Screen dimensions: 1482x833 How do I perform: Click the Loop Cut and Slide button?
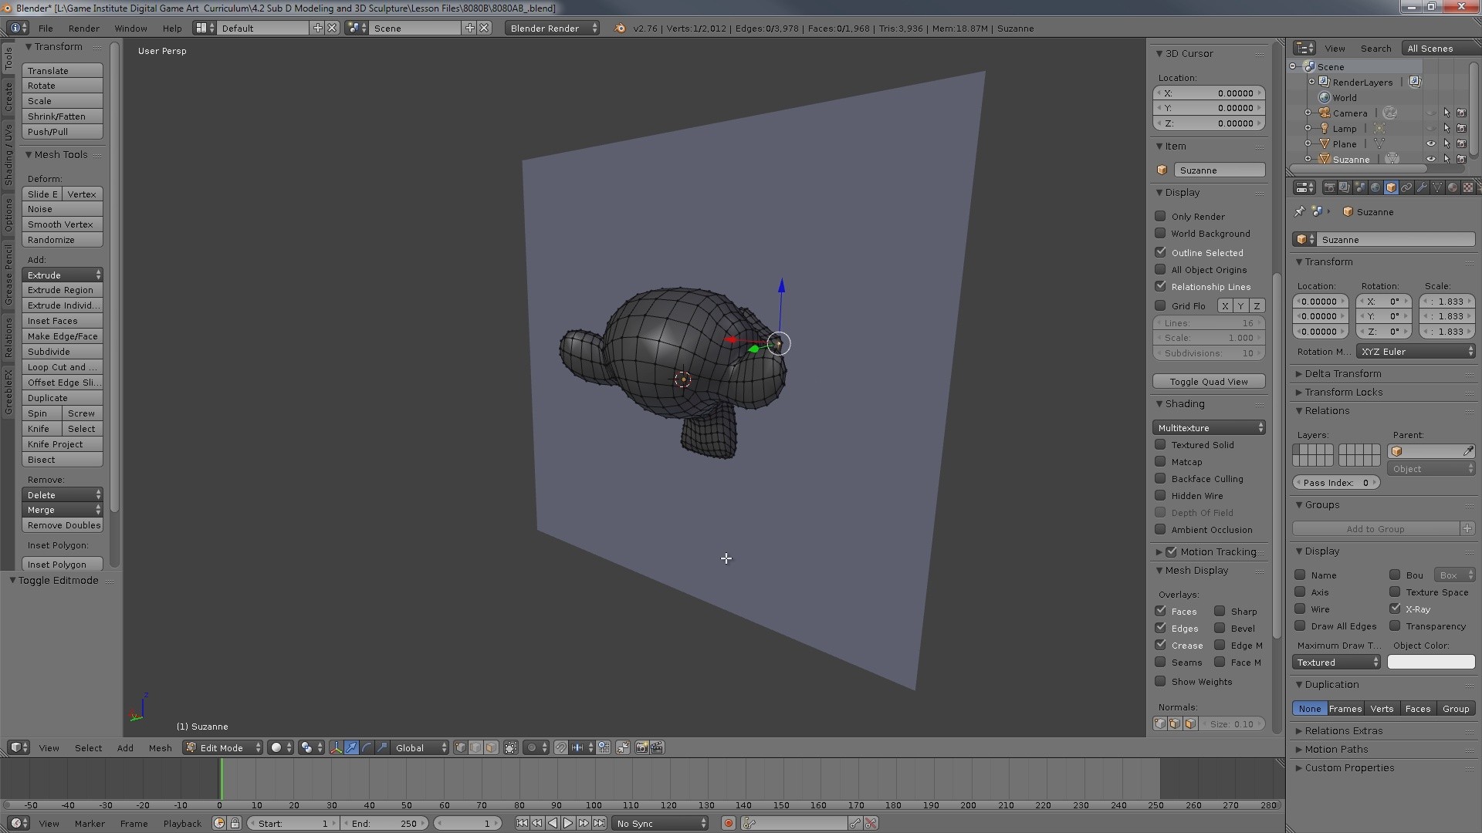63,367
